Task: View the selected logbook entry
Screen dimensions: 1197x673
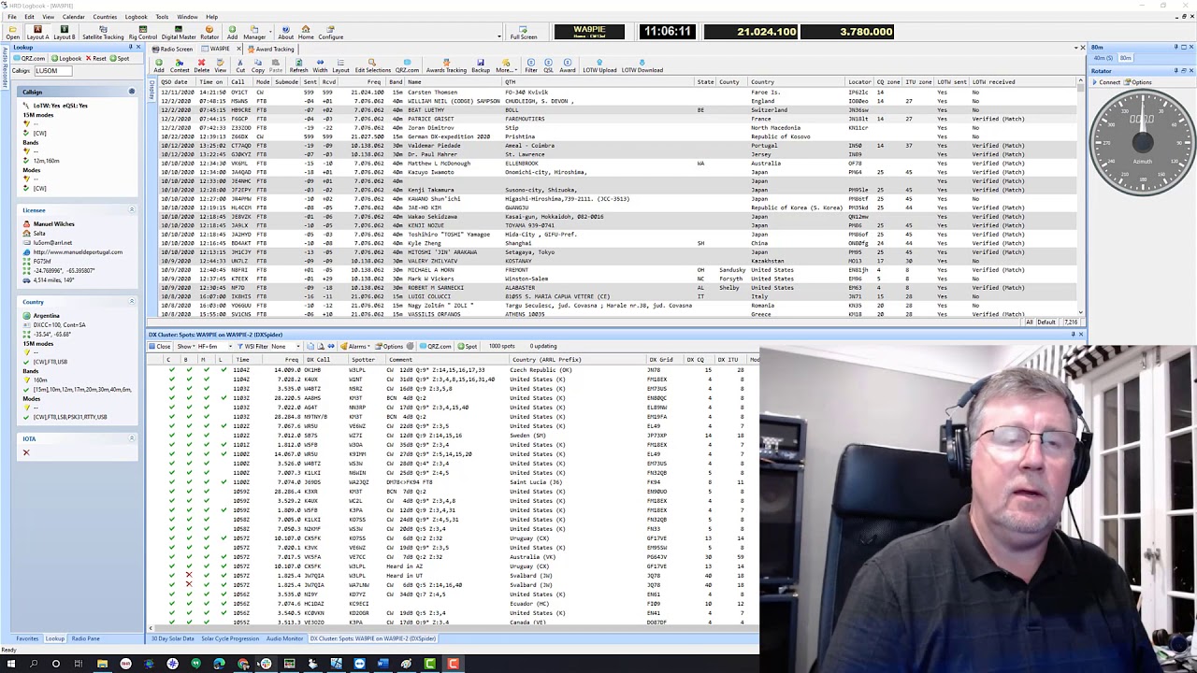Action: click(x=220, y=66)
